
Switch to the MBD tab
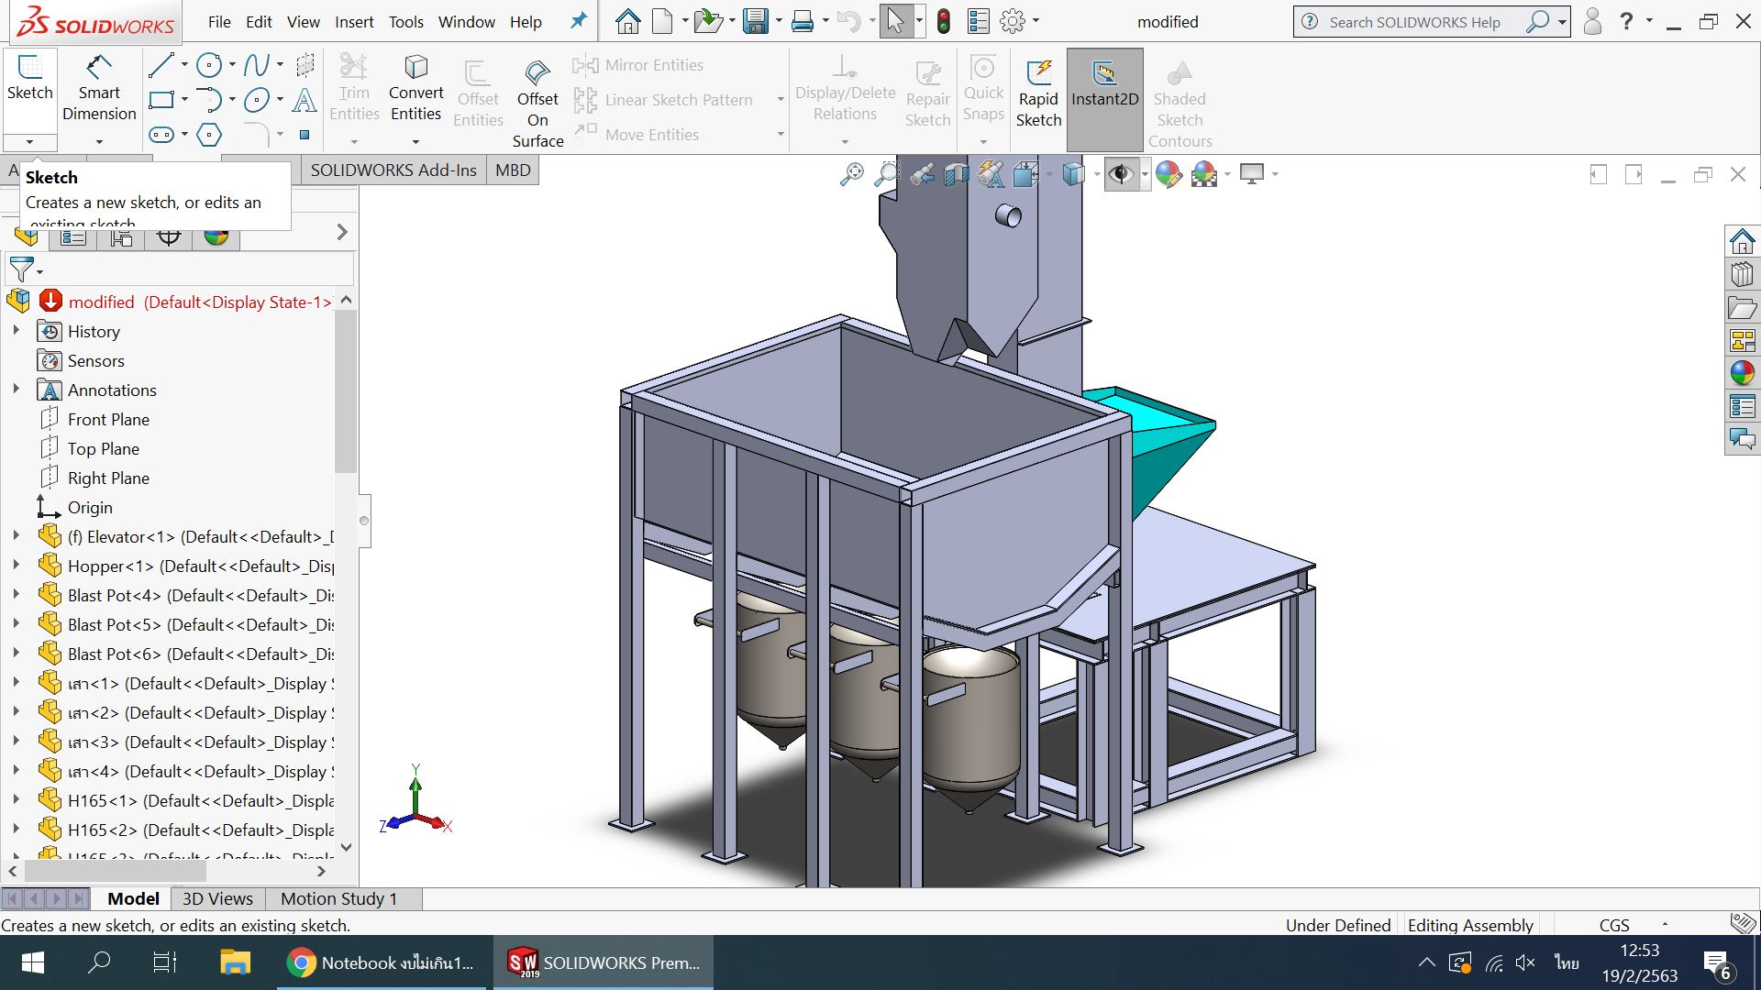pyautogui.click(x=513, y=170)
